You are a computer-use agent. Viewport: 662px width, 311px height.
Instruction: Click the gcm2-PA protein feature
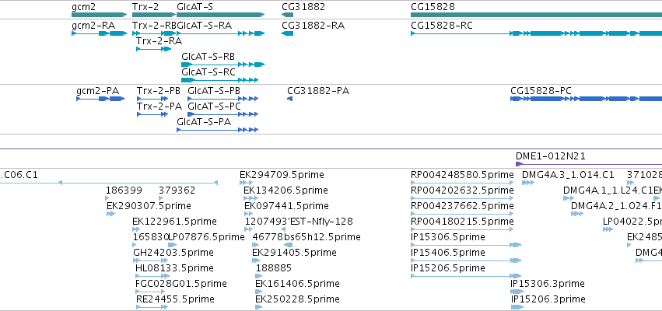(100, 99)
